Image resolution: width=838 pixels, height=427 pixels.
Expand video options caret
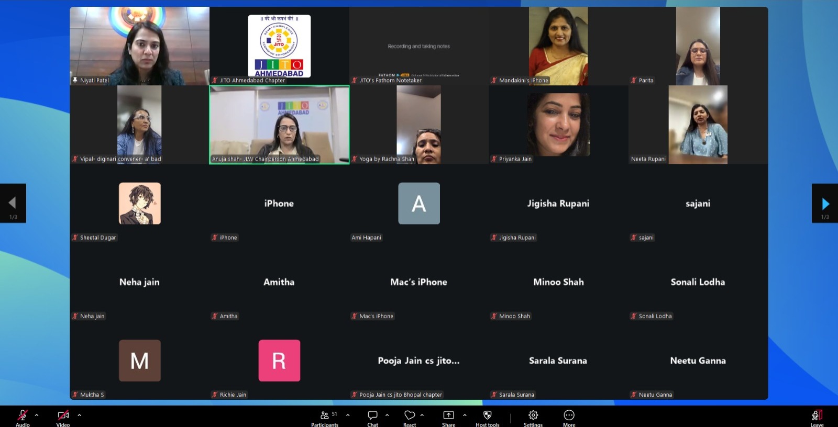tap(80, 415)
